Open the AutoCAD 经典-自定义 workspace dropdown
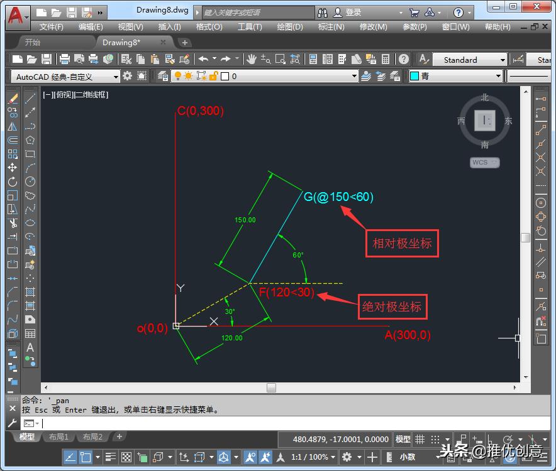The image size is (556, 471). tap(115, 77)
